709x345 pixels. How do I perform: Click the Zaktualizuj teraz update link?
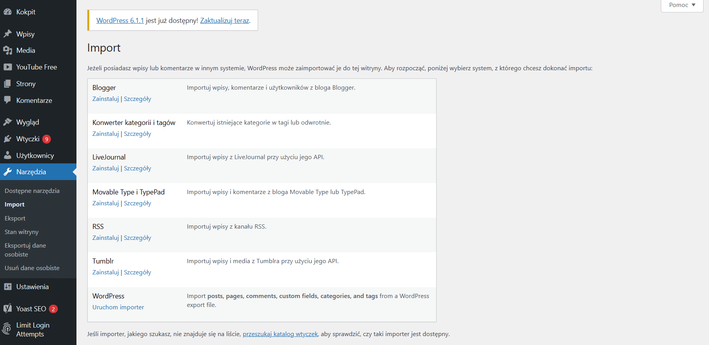(x=224, y=21)
